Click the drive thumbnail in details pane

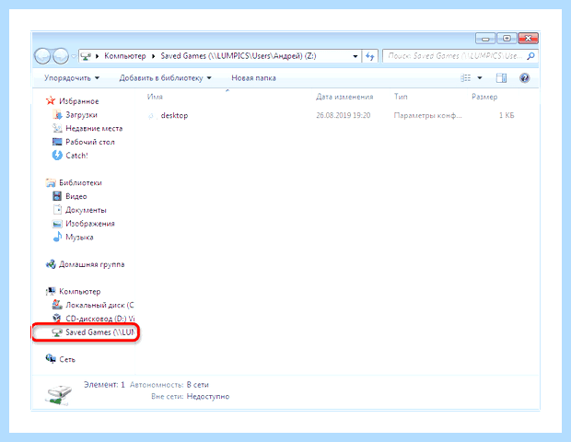[59, 395]
